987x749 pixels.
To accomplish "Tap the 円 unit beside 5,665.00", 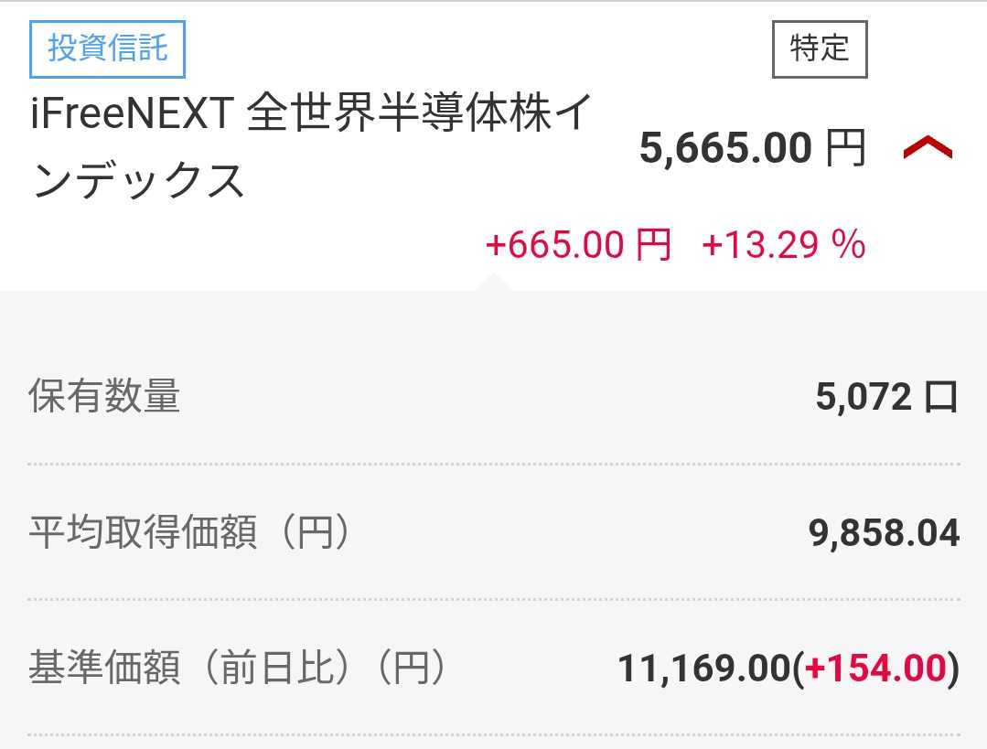I will pos(845,148).
